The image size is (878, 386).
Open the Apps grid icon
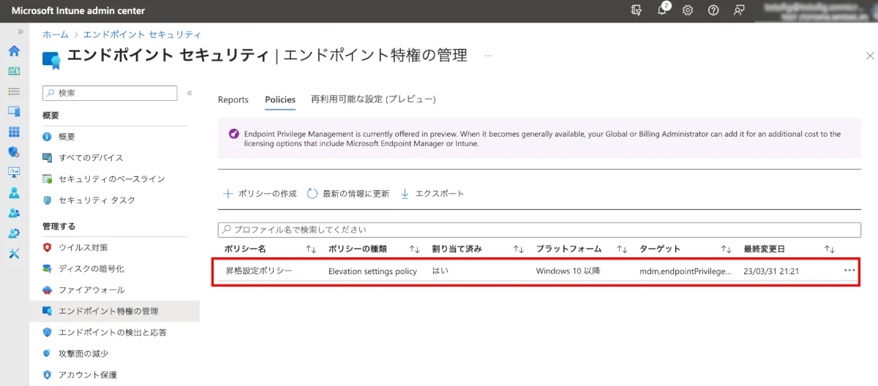click(x=14, y=132)
